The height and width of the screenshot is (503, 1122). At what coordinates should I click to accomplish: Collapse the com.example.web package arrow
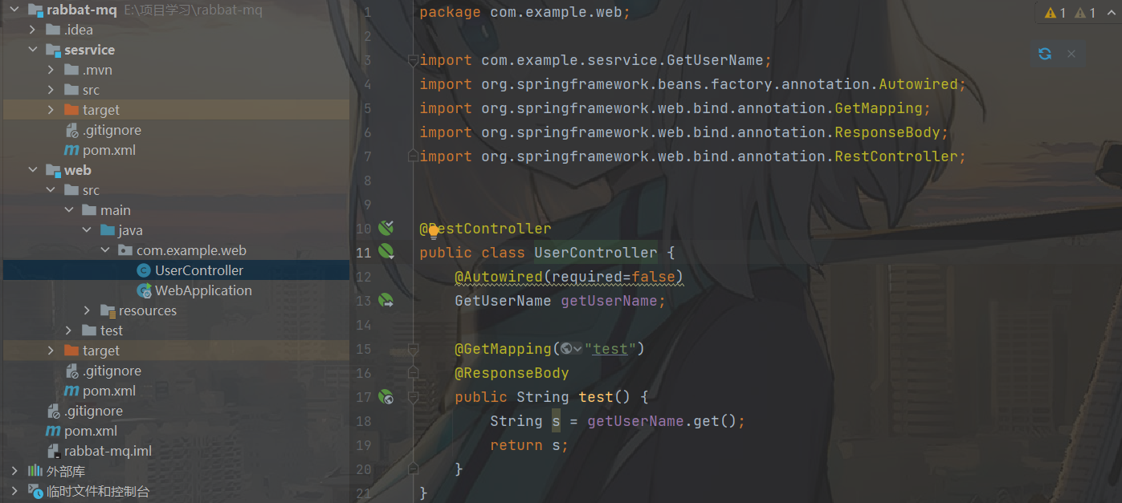point(104,250)
